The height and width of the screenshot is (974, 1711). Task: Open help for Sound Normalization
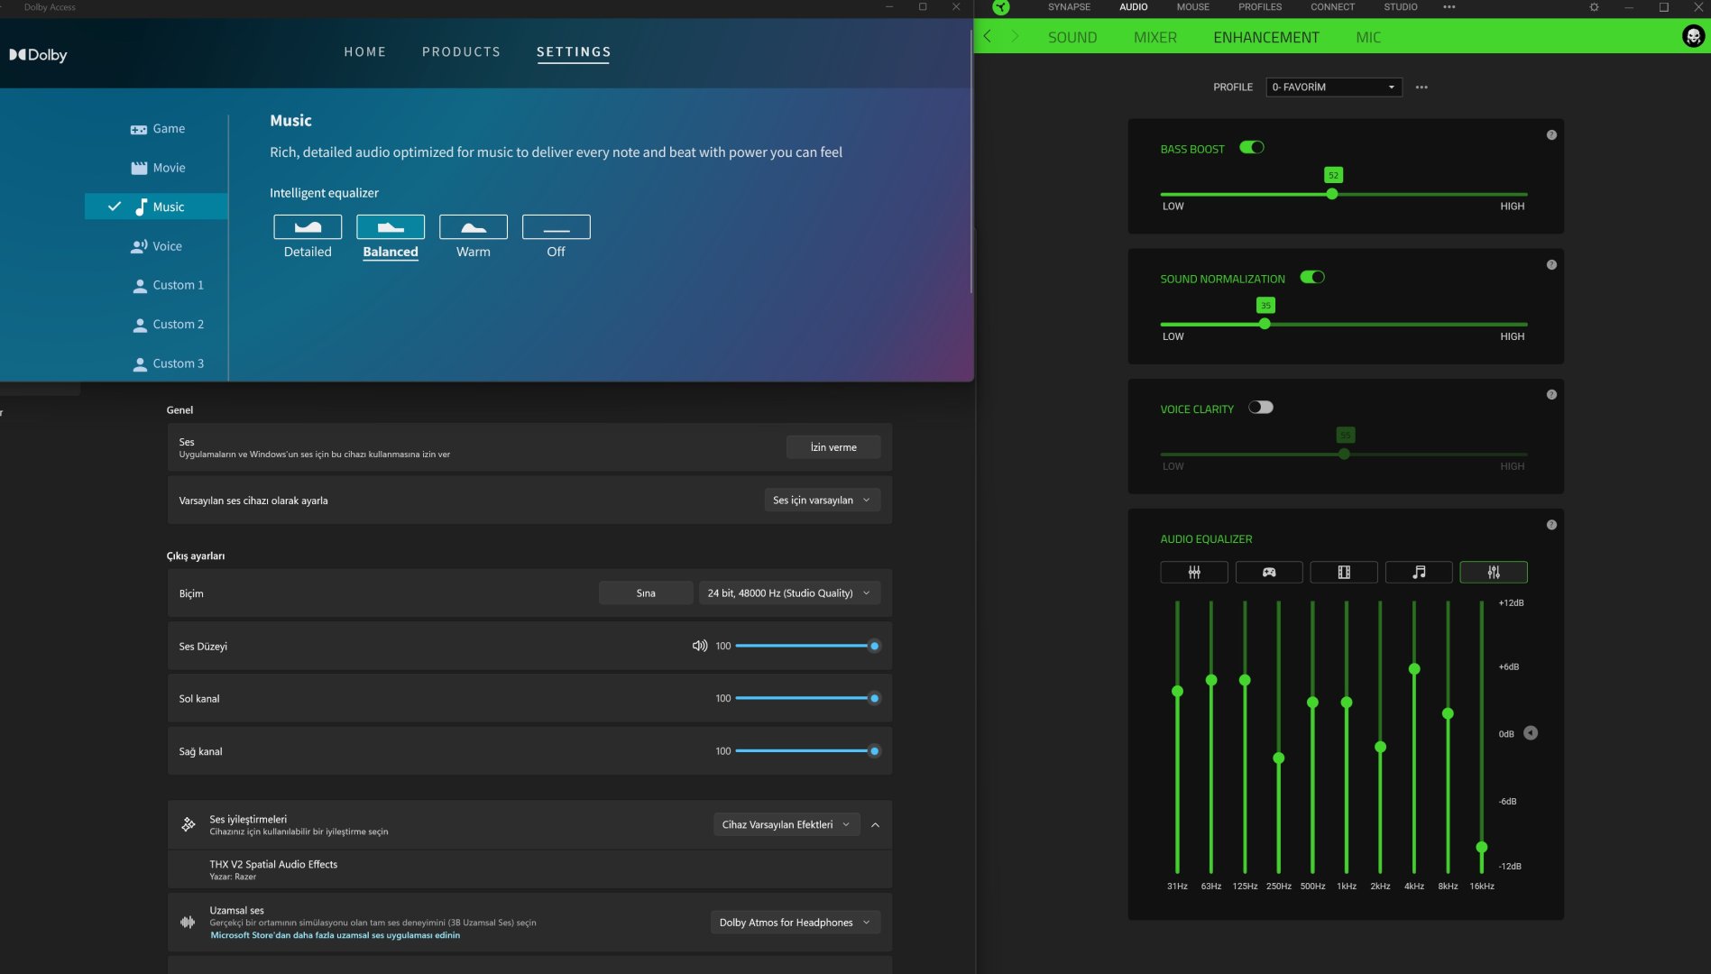(1551, 265)
